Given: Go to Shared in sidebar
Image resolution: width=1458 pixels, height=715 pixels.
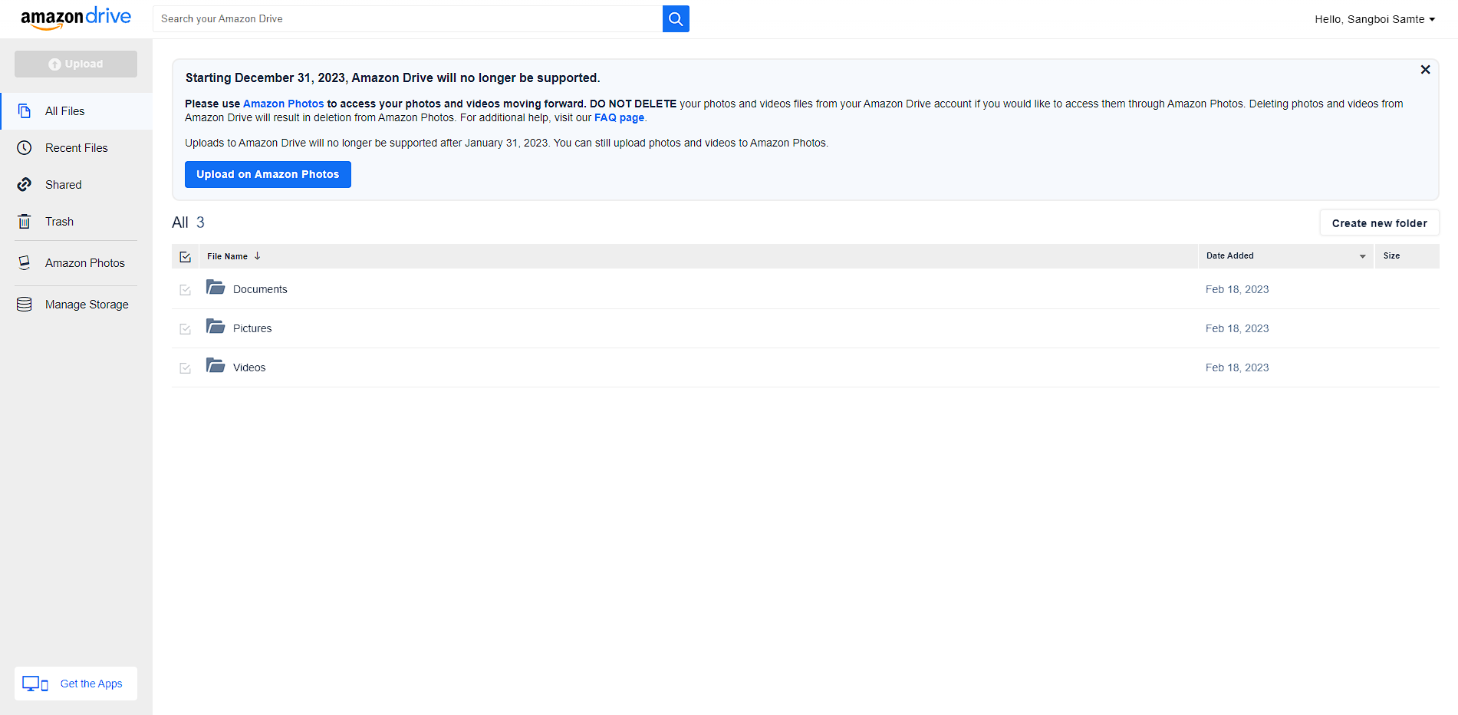Looking at the screenshot, I should tap(77, 185).
